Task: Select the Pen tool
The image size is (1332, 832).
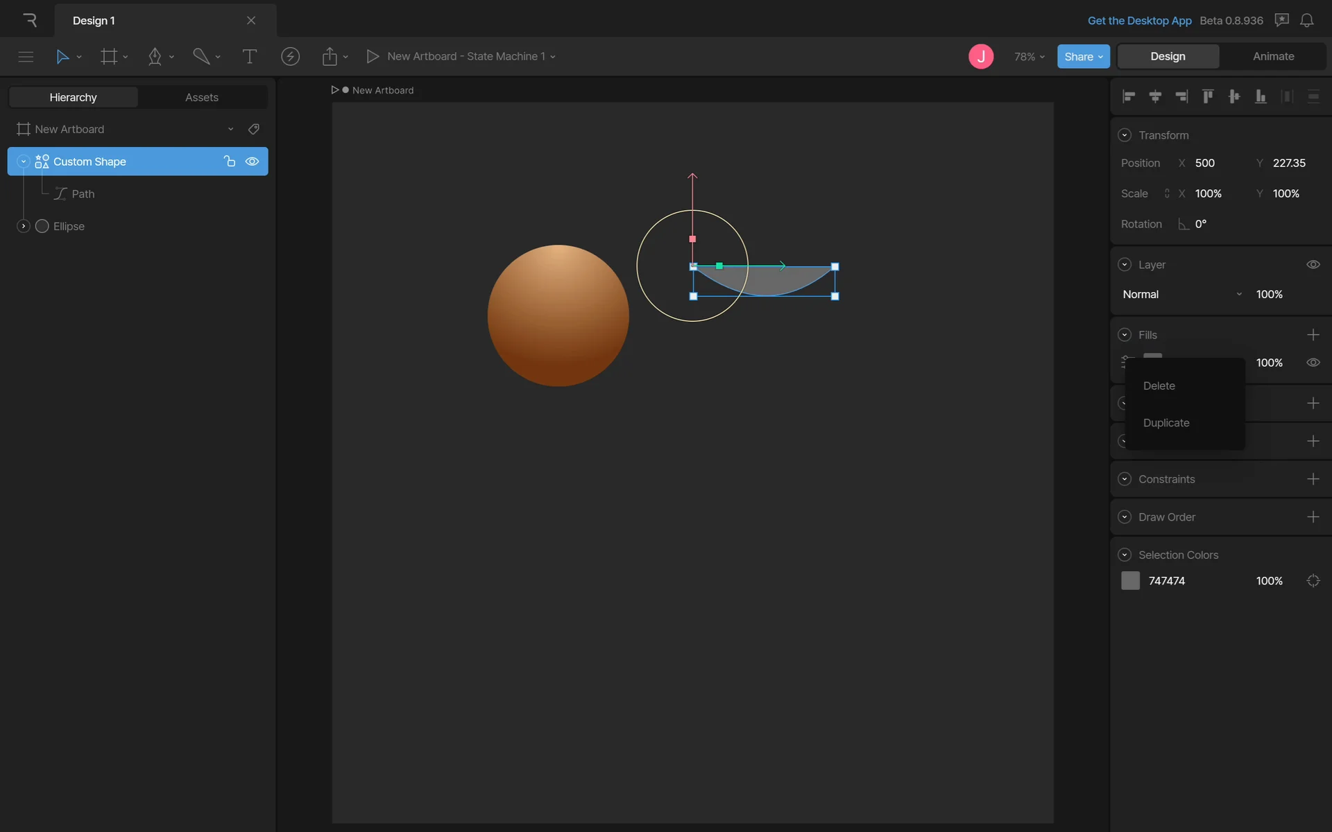Action: pos(155,57)
